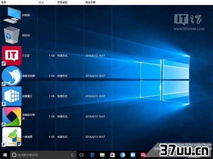Image resolution: width=213 pixels, height=159 pixels.
Task: Click 1 KB size in IT之家 row
Action: (51, 55)
